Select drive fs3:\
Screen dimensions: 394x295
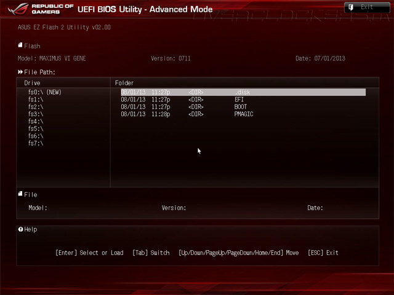point(36,114)
